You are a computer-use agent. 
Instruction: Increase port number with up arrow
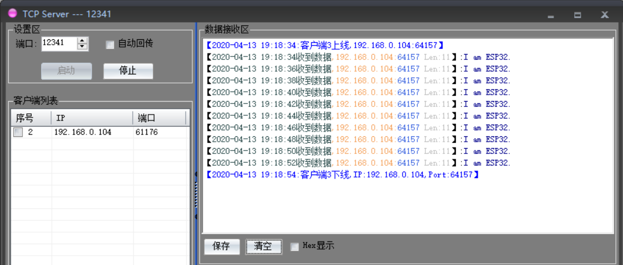(x=82, y=41)
